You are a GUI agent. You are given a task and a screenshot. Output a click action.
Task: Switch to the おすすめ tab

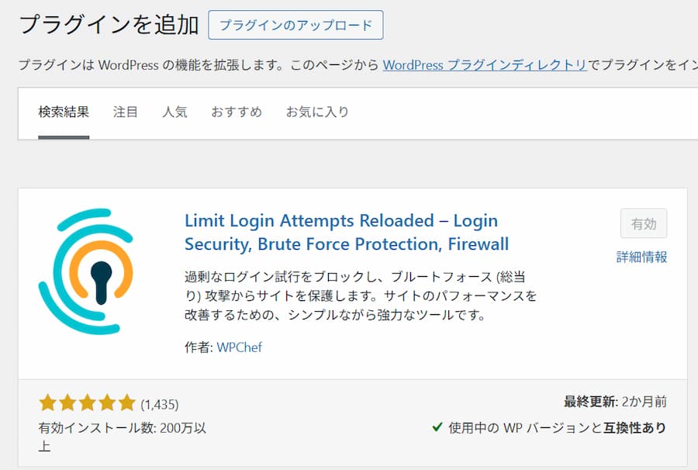[237, 112]
